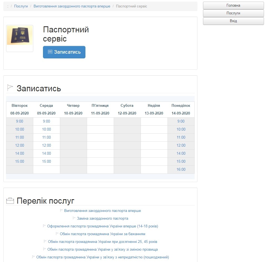
Task: Click the Середа 09-09-2020 column header
Action: click(46, 110)
